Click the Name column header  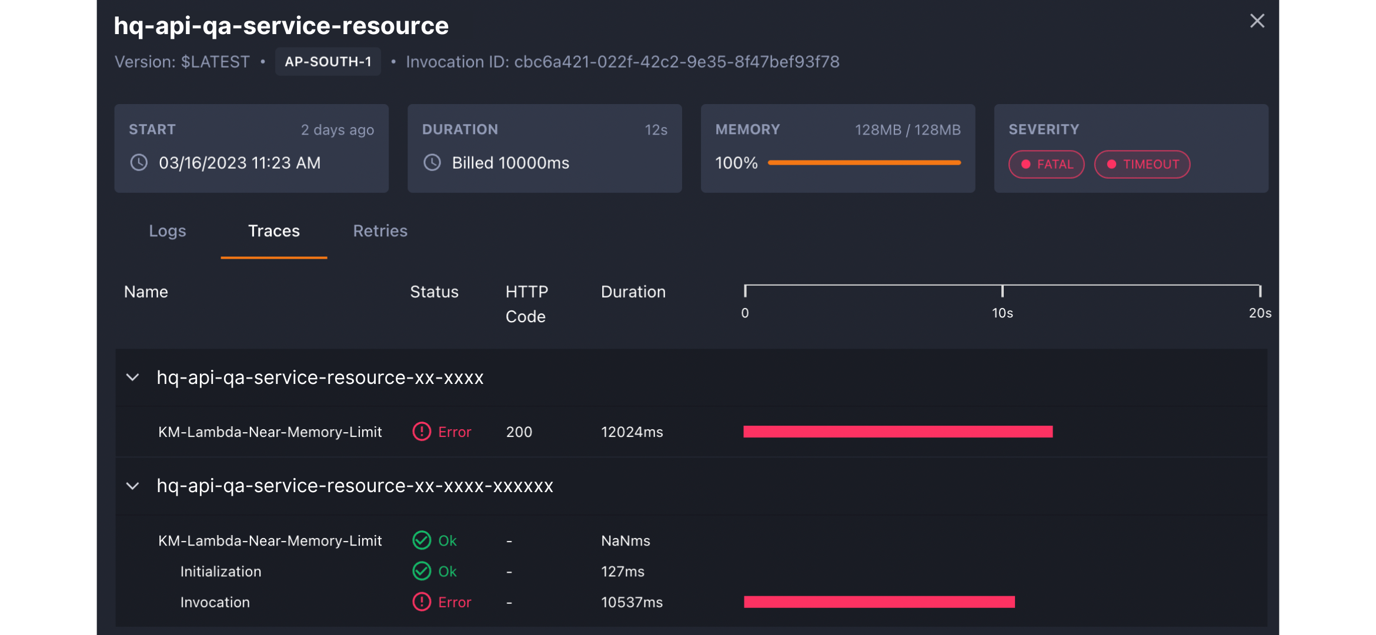(x=146, y=292)
